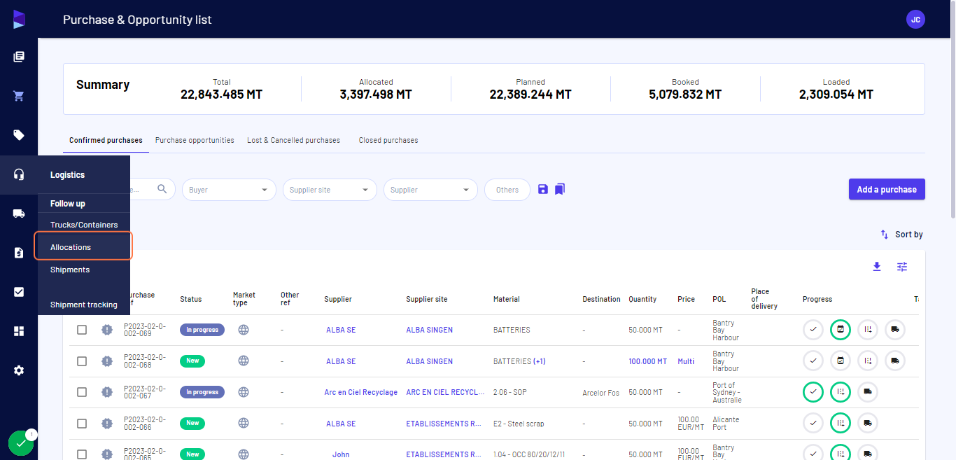Open the dashboard grid sidebar icon
The height and width of the screenshot is (460, 956).
click(x=19, y=331)
